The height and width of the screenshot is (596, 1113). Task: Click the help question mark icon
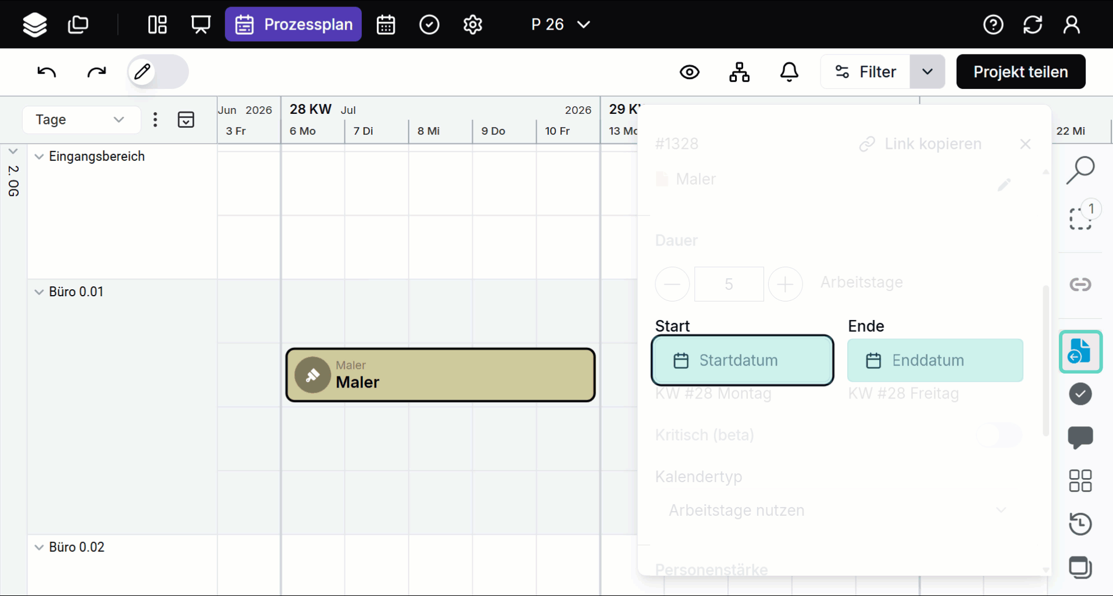click(993, 24)
